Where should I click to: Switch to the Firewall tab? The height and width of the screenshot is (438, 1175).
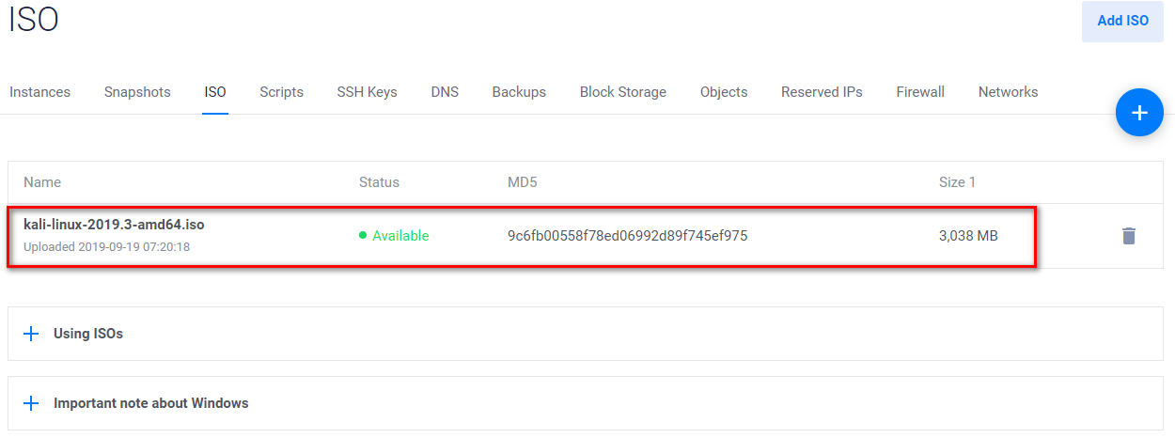click(x=920, y=92)
